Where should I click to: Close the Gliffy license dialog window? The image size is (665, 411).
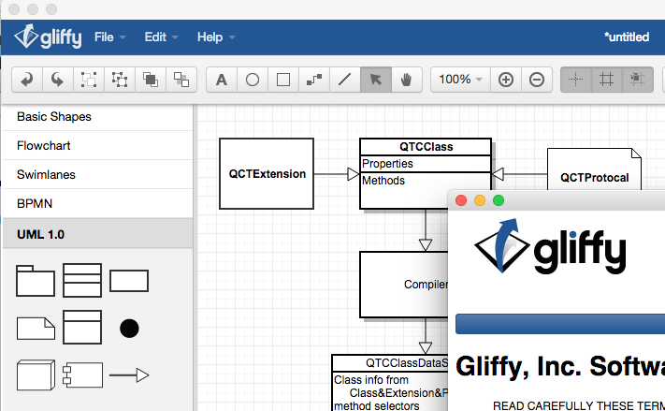click(x=461, y=200)
